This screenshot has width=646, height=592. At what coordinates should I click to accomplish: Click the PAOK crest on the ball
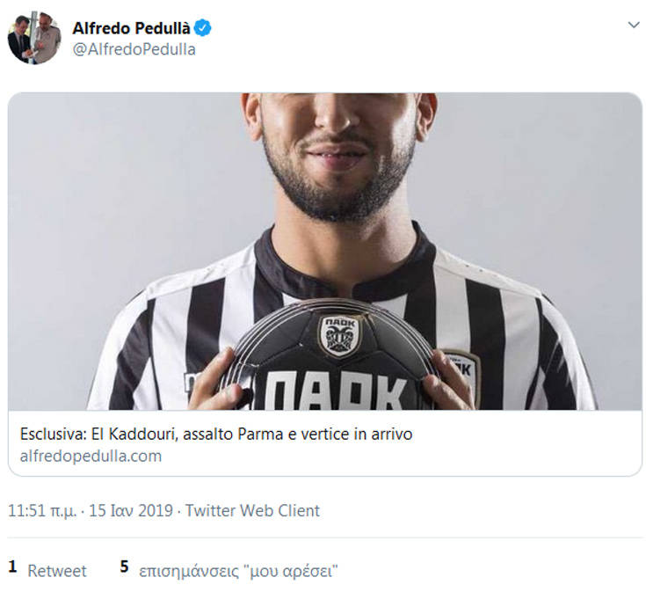(x=338, y=334)
